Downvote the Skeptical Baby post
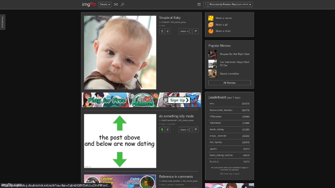 pyautogui.click(x=167, y=31)
